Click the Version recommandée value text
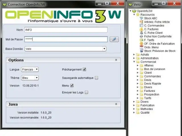 tap(46, 118)
